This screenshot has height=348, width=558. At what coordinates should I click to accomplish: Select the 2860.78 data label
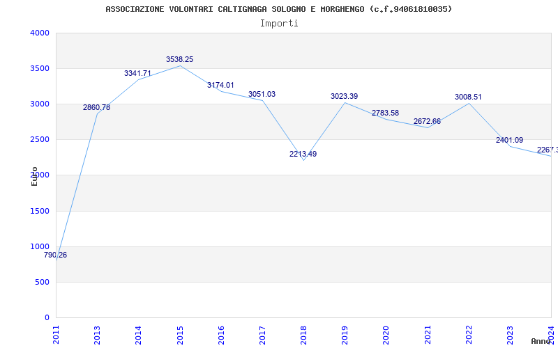(96, 107)
